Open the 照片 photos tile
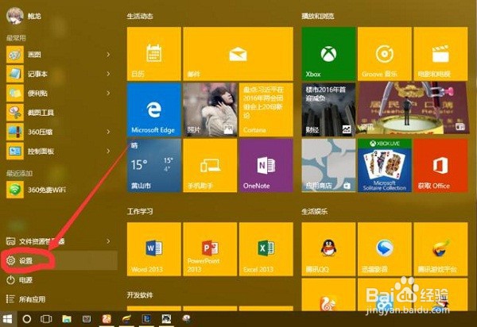The width and height of the screenshot is (477, 327). click(210, 110)
